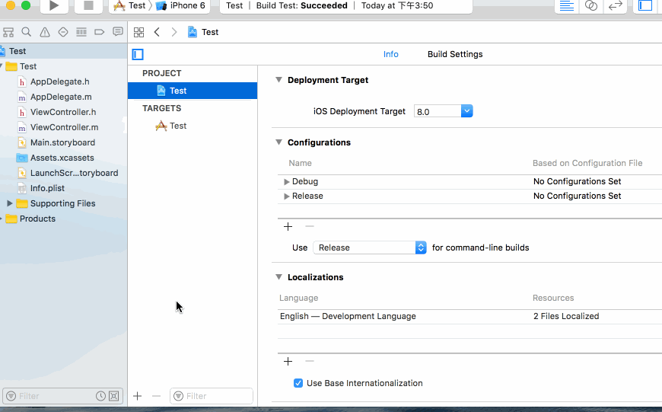Go forward with the right chevron
Viewport: 662px width, 412px height.
pyautogui.click(x=174, y=32)
